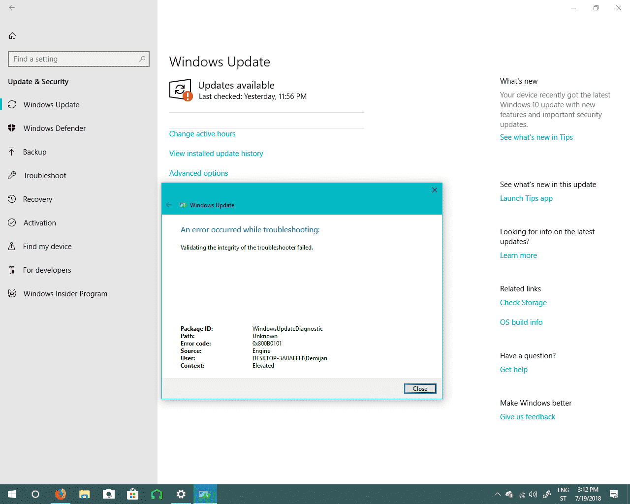Click the DESKTOP-3A0AEFH\Demijan user value
This screenshot has width=630, height=504.
(x=290, y=358)
